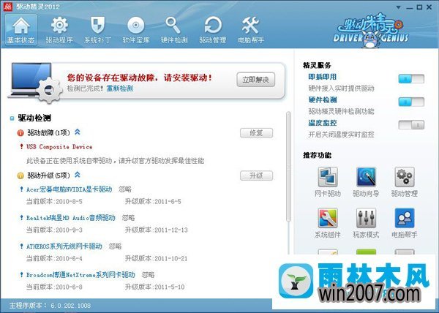Click the 主程序版本 6.0.202.1008 status text

click(50, 305)
